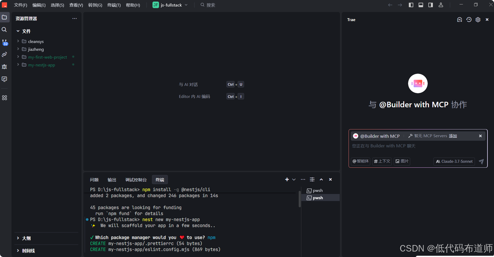Open the 转到(G) menu
This screenshot has width=494, height=257.
[95, 5]
